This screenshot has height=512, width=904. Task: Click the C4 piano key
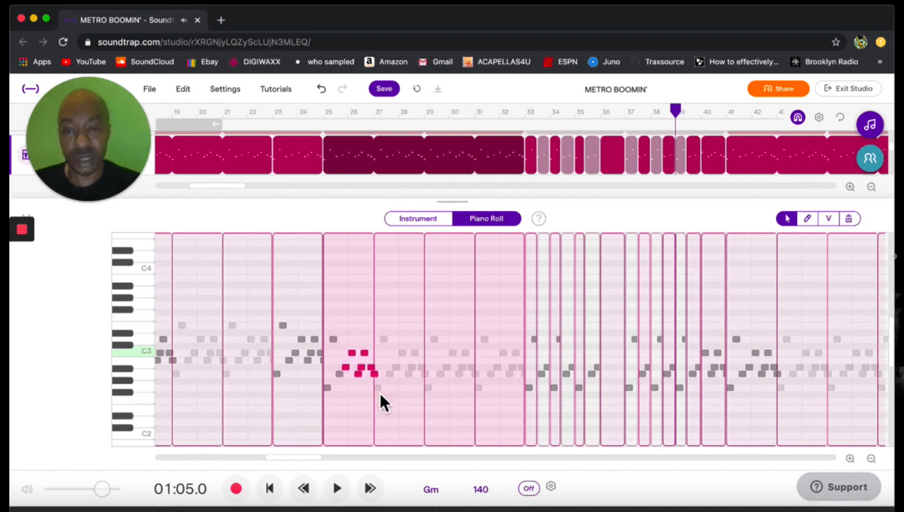tap(133, 268)
